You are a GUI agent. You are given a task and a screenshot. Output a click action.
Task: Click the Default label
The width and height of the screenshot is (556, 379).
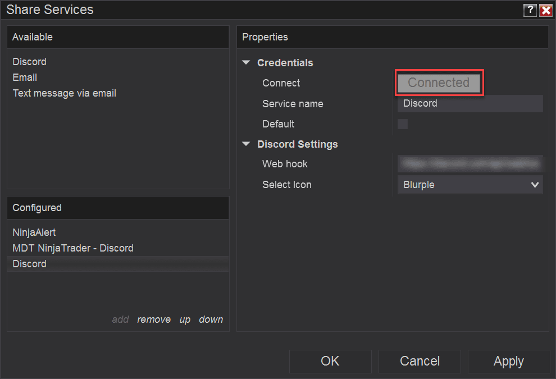pyautogui.click(x=279, y=124)
